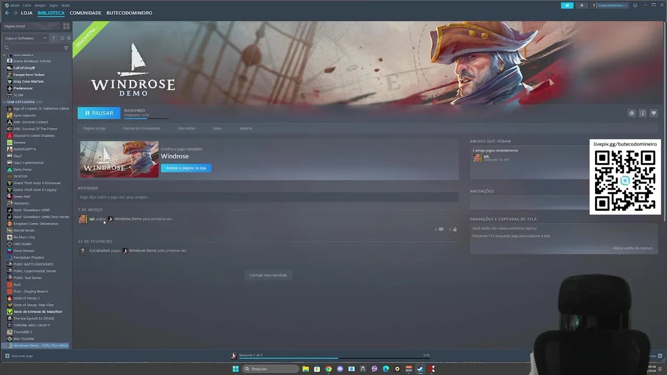This screenshot has width=667, height=375.
Task: Expand Jogos e Softwares dropdown
Action: coord(25,38)
